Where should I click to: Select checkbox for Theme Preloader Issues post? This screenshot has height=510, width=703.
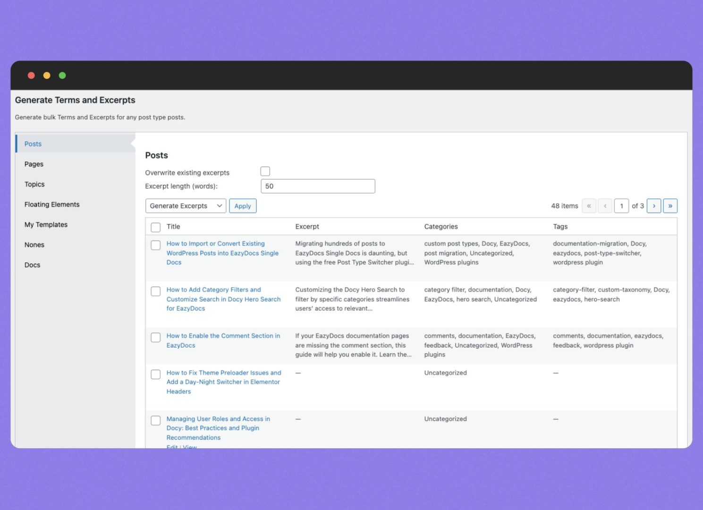155,374
